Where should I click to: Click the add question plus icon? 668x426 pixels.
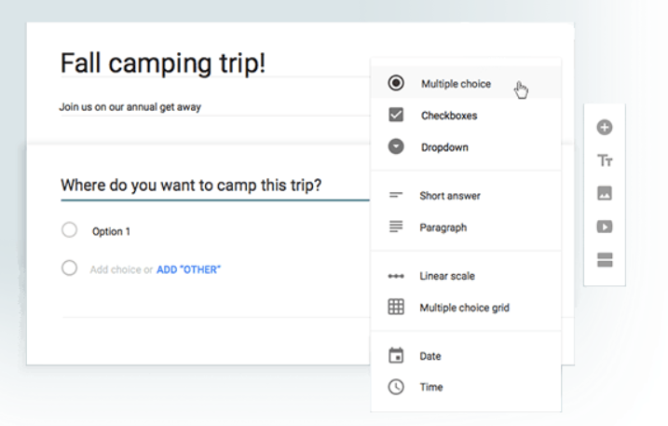pos(605,128)
